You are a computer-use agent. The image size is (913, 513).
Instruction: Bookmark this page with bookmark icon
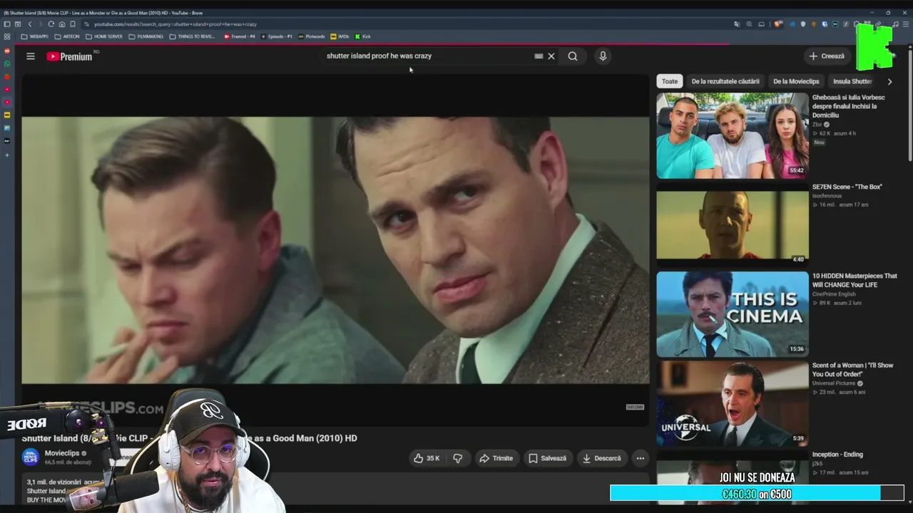(x=73, y=24)
